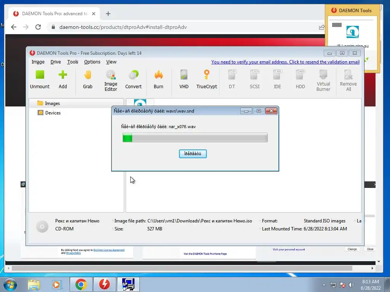Image resolution: width=390 pixels, height=292 pixels.
Task: Click the installer icon in the taskbar
Action: pos(128,284)
